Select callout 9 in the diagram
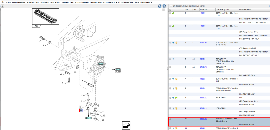This screenshot has width=270, height=130. (80, 107)
